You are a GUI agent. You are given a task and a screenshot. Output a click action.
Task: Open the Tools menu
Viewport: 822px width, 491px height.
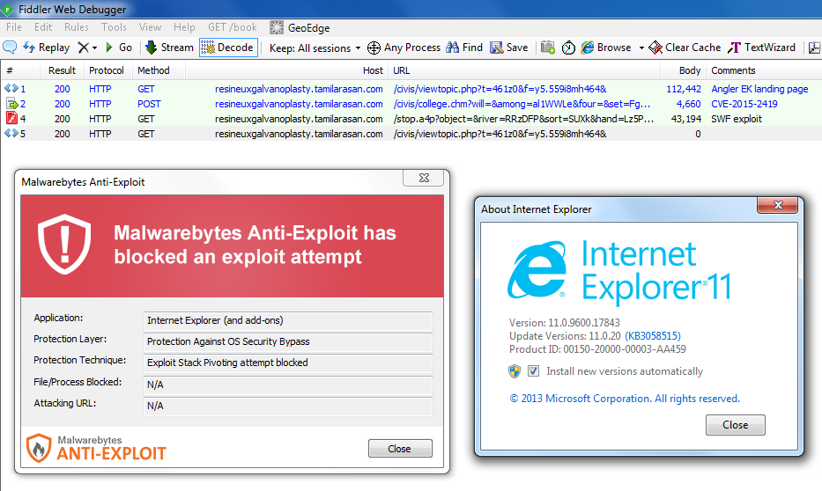pos(114,27)
